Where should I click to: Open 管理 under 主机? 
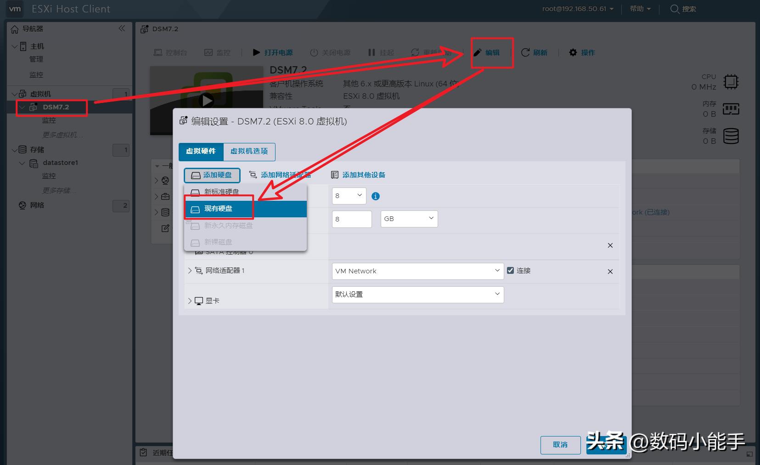36,59
